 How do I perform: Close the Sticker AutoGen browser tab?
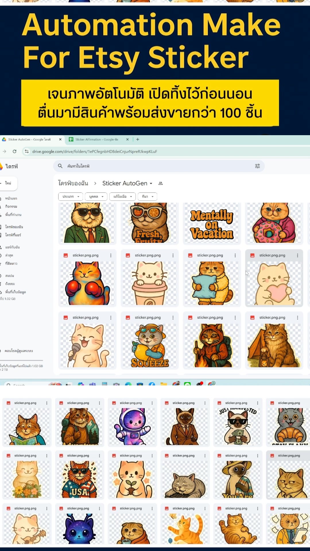click(60, 139)
